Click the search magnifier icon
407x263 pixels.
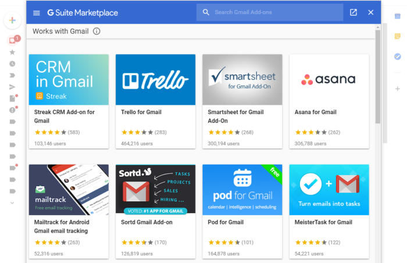pos(206,12)
